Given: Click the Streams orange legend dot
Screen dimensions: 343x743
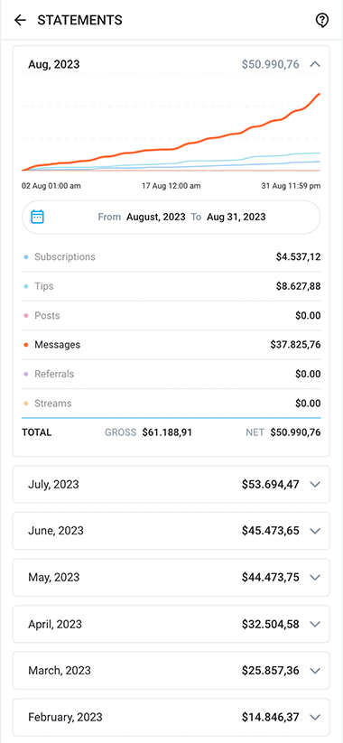Looking at the screenshot, I should point(26,404).
